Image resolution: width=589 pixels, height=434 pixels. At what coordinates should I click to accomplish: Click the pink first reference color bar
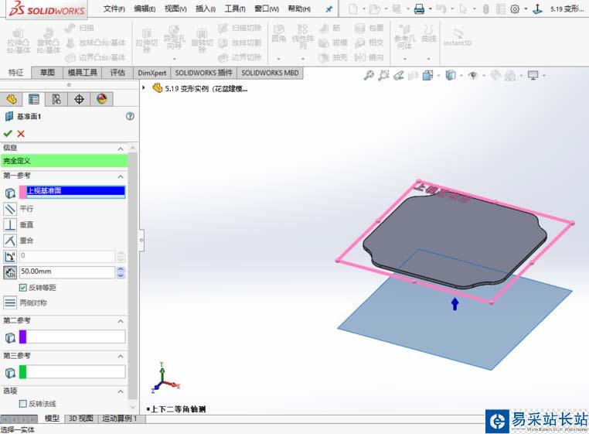click(x=23, y=192)
